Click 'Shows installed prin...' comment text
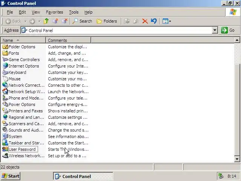 (x=68, y=111)
